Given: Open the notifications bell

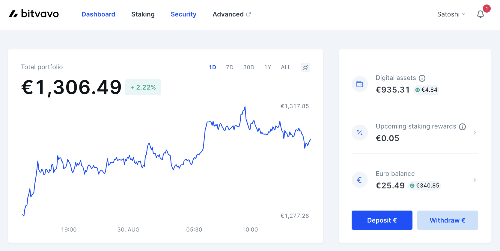Looking at the screenshot, I should coord(481,14).
